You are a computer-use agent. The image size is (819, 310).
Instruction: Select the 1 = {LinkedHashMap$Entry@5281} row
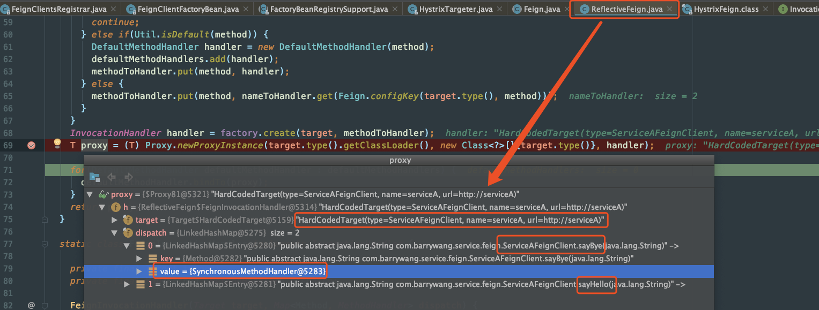pyautogui.click(x=399, y=284)
